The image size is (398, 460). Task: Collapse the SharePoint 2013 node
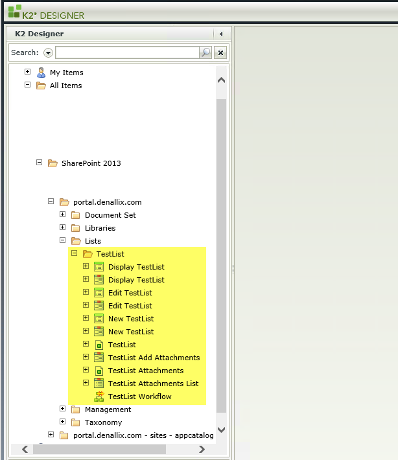point(39,162)
